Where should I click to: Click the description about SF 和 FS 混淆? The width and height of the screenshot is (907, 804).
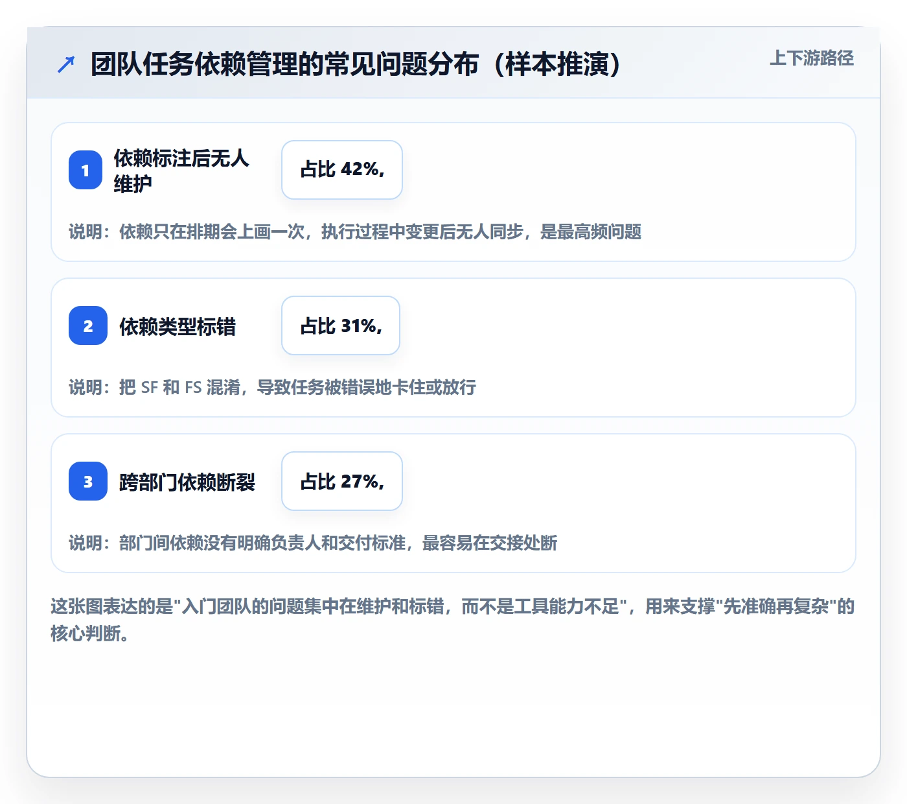(x=273, y=387)
